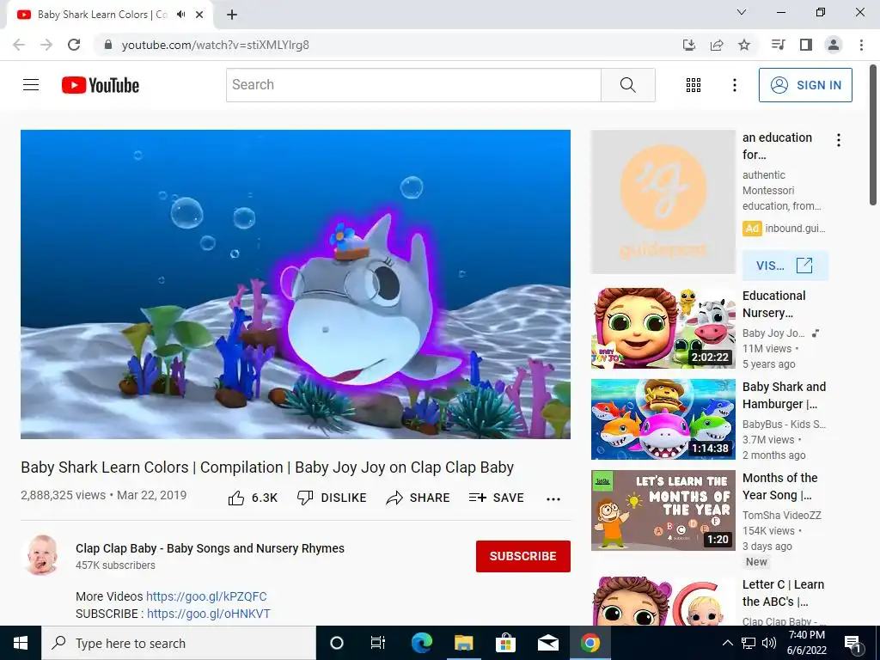Toggle the Chrome side panel
Viewport: 880px width, 660px height.
(806, 45)
